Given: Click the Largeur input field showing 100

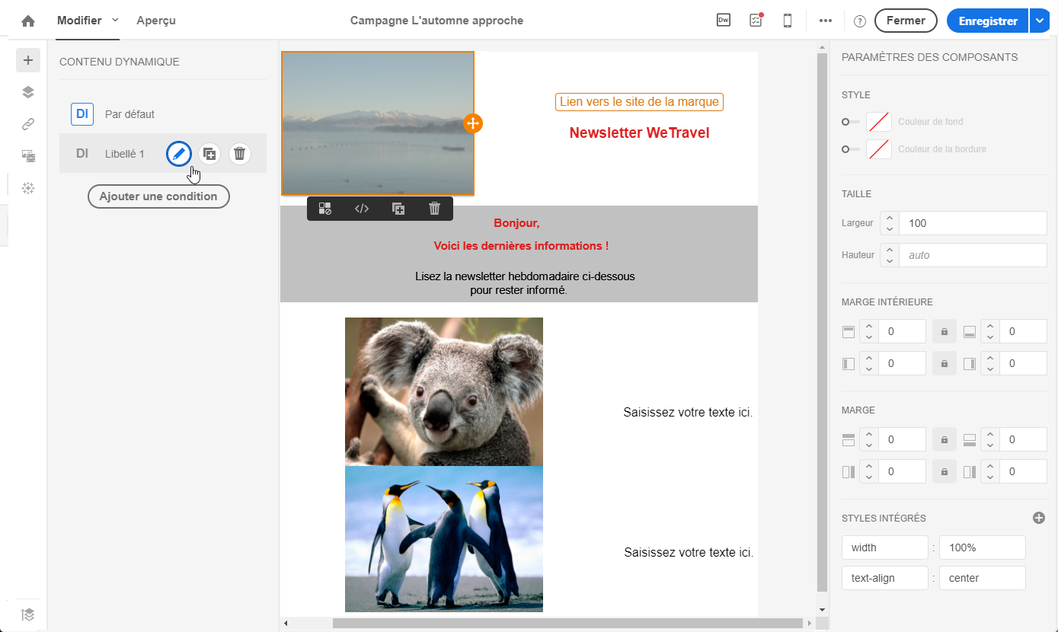Looking at the screenshot, I should point(973,223).
